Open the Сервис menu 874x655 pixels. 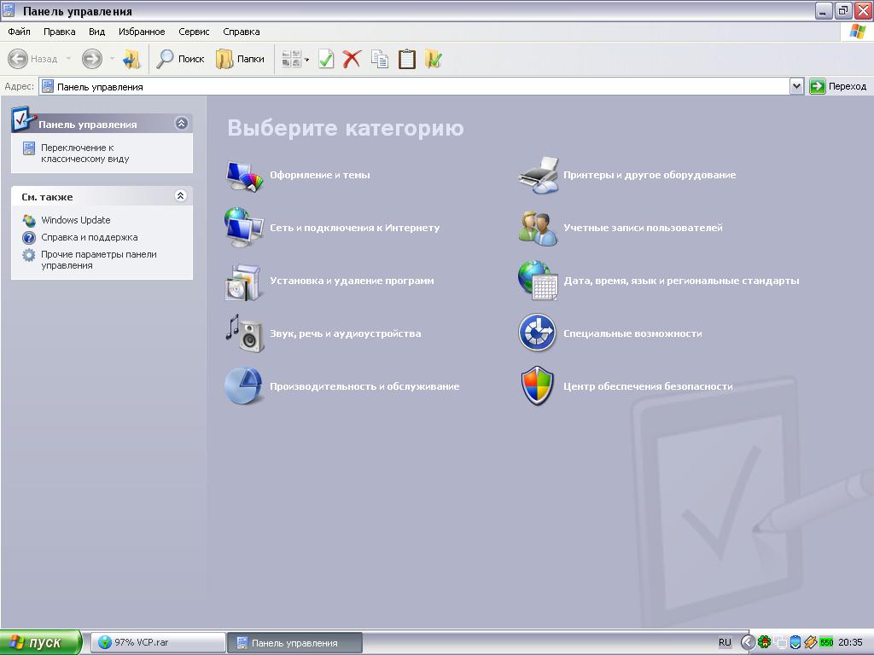point(194,32)
